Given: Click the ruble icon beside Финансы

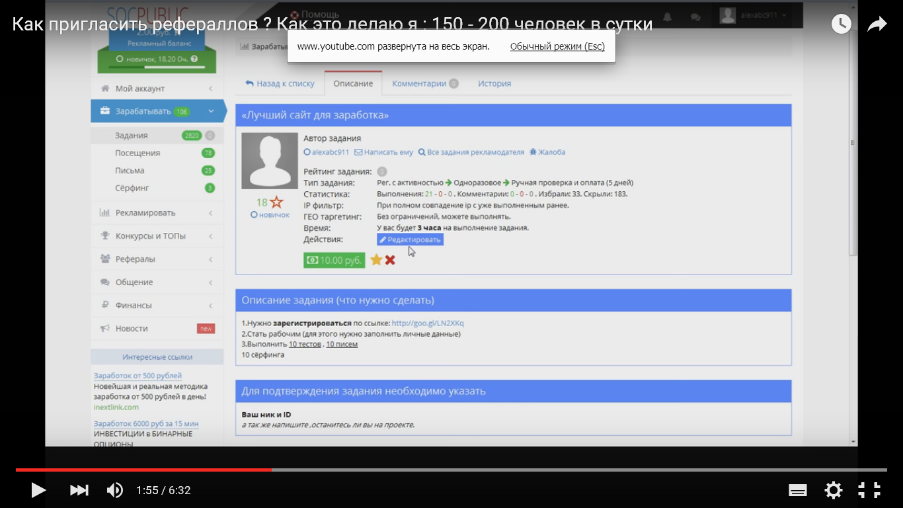Looking at the screenshot, I should tap(104, 305).
